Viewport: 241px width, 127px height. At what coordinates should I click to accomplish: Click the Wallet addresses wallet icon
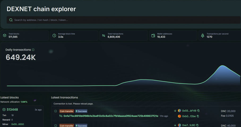[x=153, y=36]
